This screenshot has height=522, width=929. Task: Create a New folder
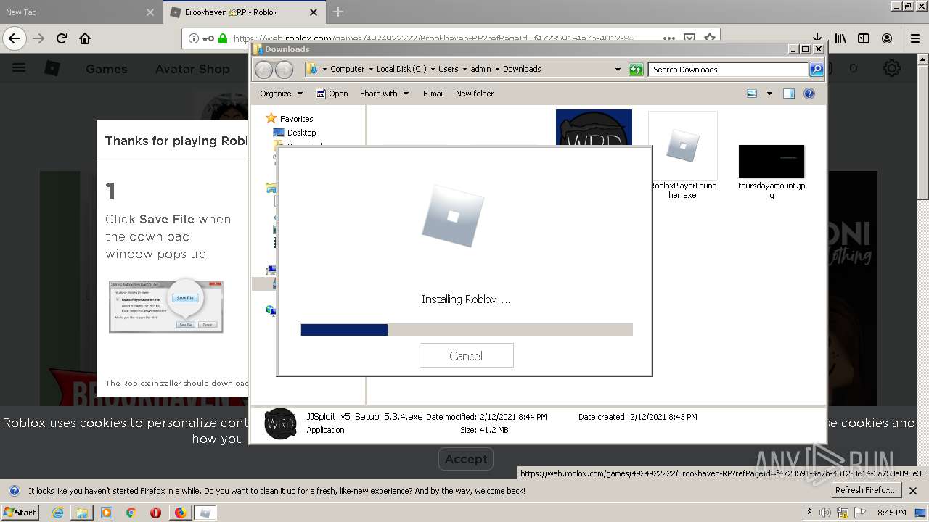click(475, 94)
